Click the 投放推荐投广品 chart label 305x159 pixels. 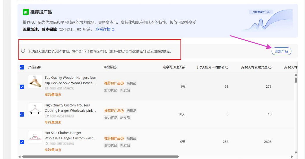coord(261,12)
